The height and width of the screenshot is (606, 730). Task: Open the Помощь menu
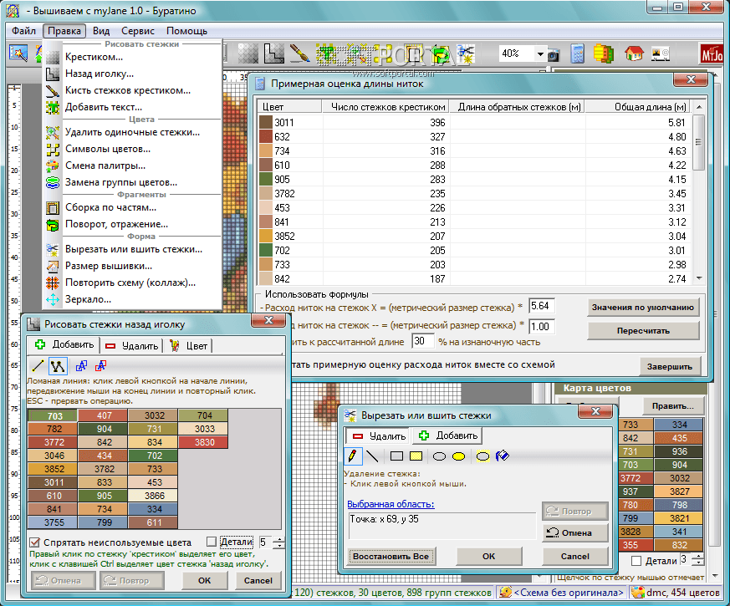tap(186, 31)
